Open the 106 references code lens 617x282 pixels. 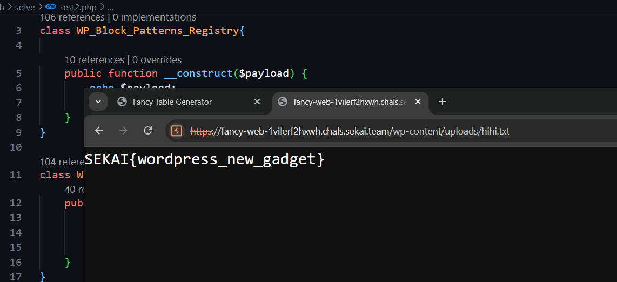point(72,18)
